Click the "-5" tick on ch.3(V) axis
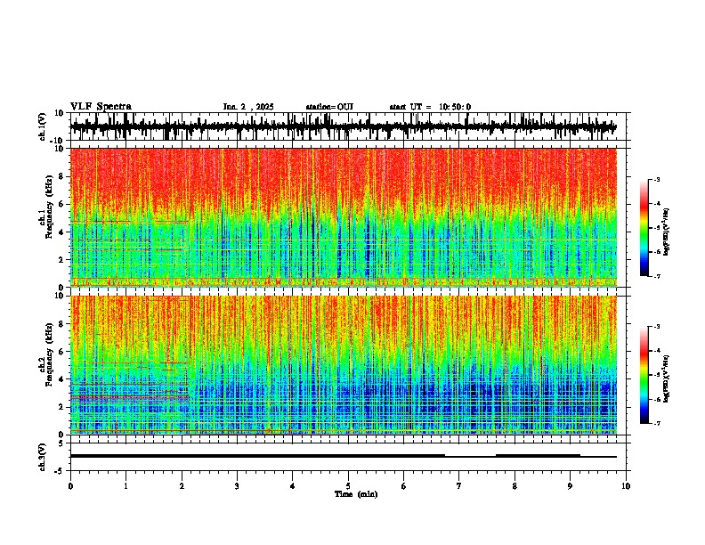 click(61, 470)
